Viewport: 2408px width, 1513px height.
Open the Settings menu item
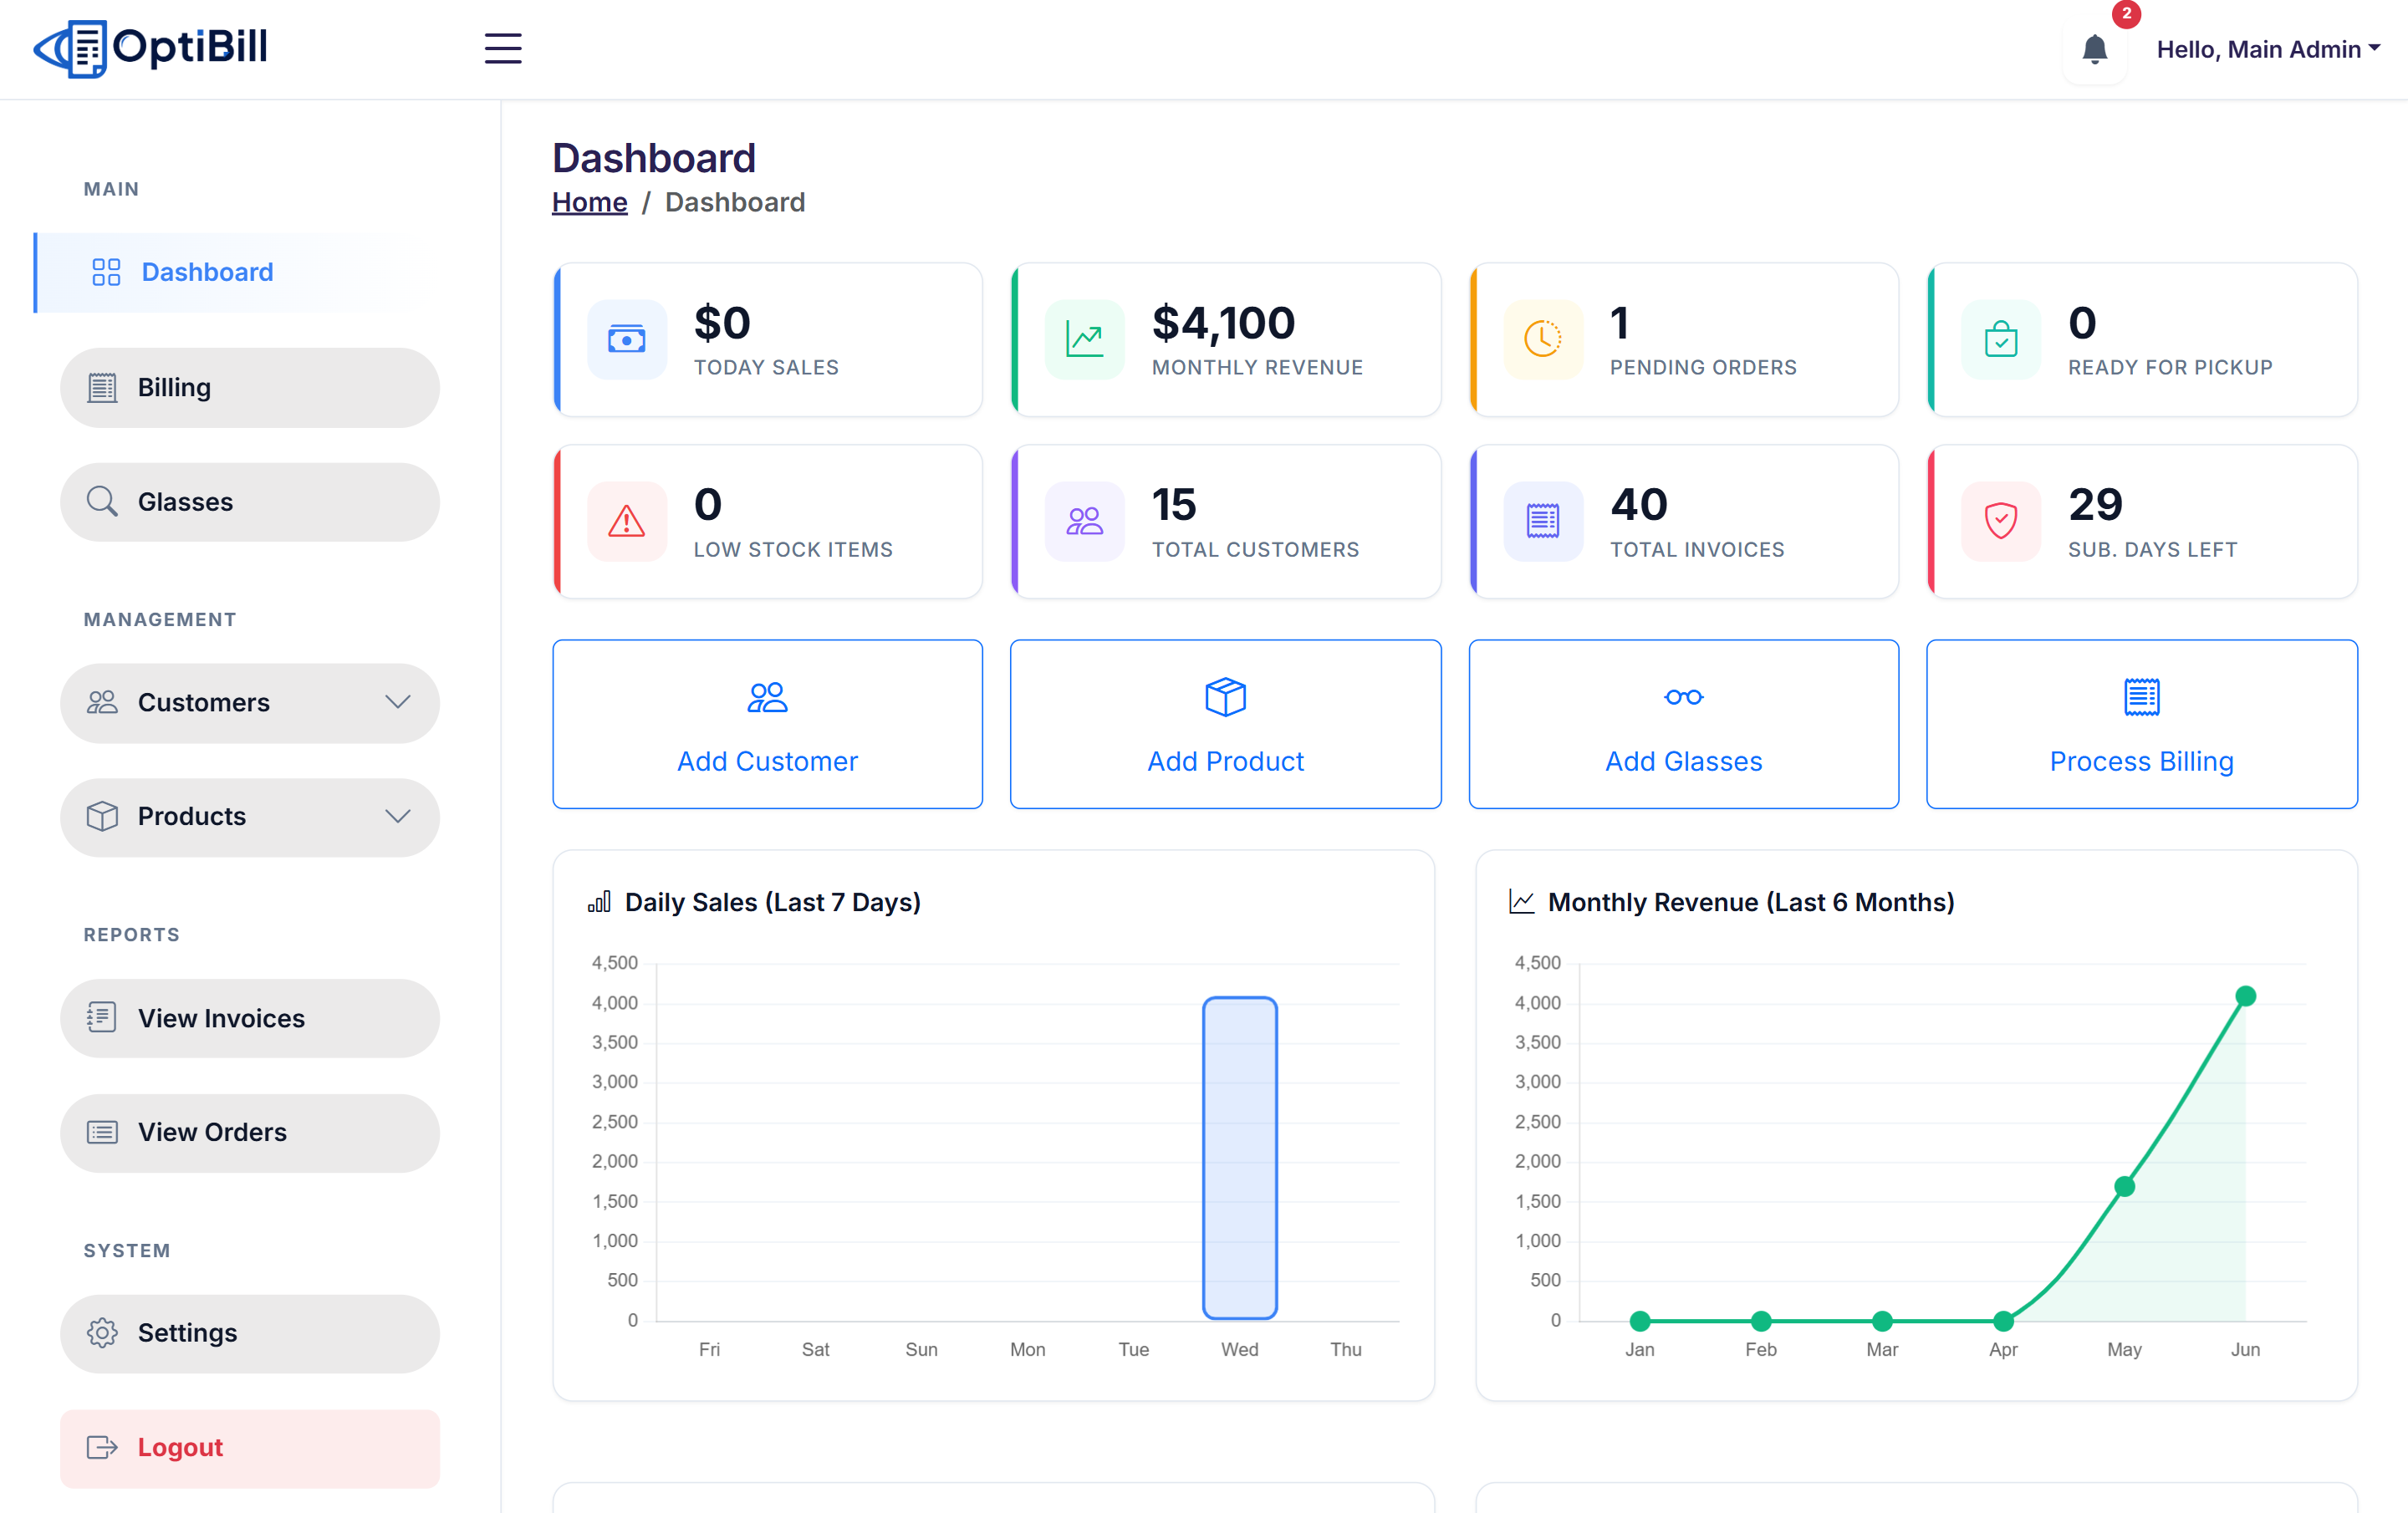[x=249, y=1333]
